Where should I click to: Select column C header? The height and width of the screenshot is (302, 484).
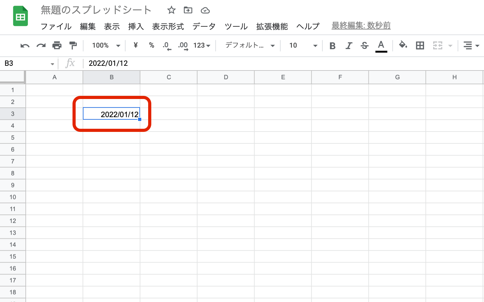point(169,77)
